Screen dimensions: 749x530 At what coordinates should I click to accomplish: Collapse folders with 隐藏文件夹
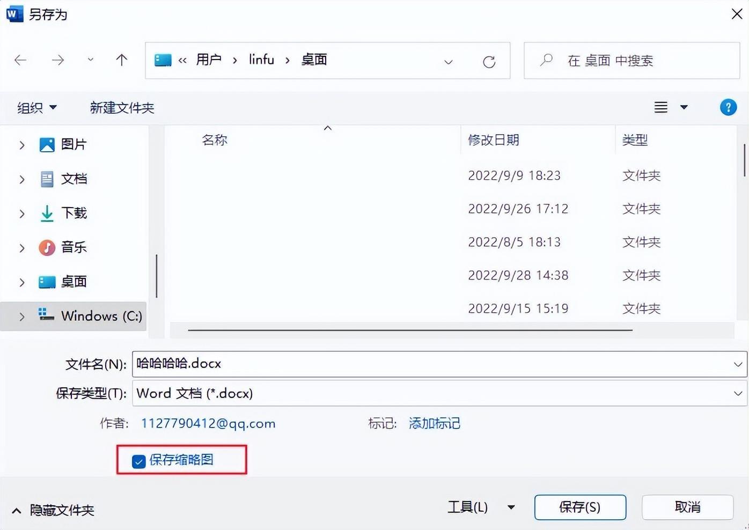54,510
